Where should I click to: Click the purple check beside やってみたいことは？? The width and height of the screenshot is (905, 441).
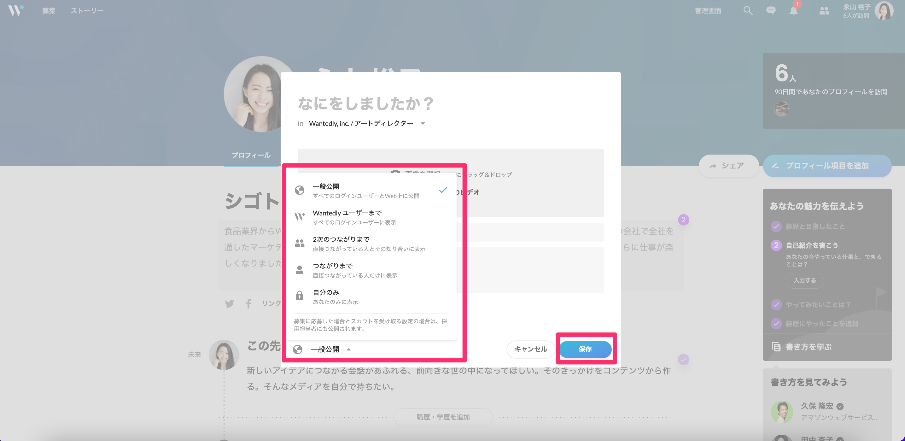(x=776, y=304)
